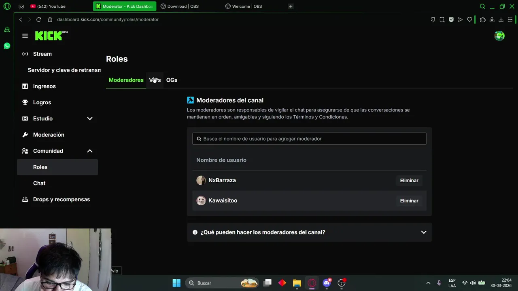Screen dimensions: 518x291
Task: Open Discord from the taskbar
Action: tap(327, 283)
